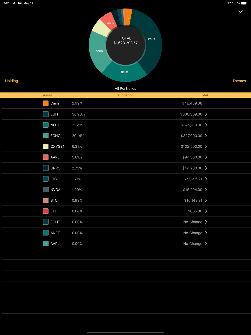Open the Themes option
Viewport: 251px width, 335px height.
[x=239, y=81]
